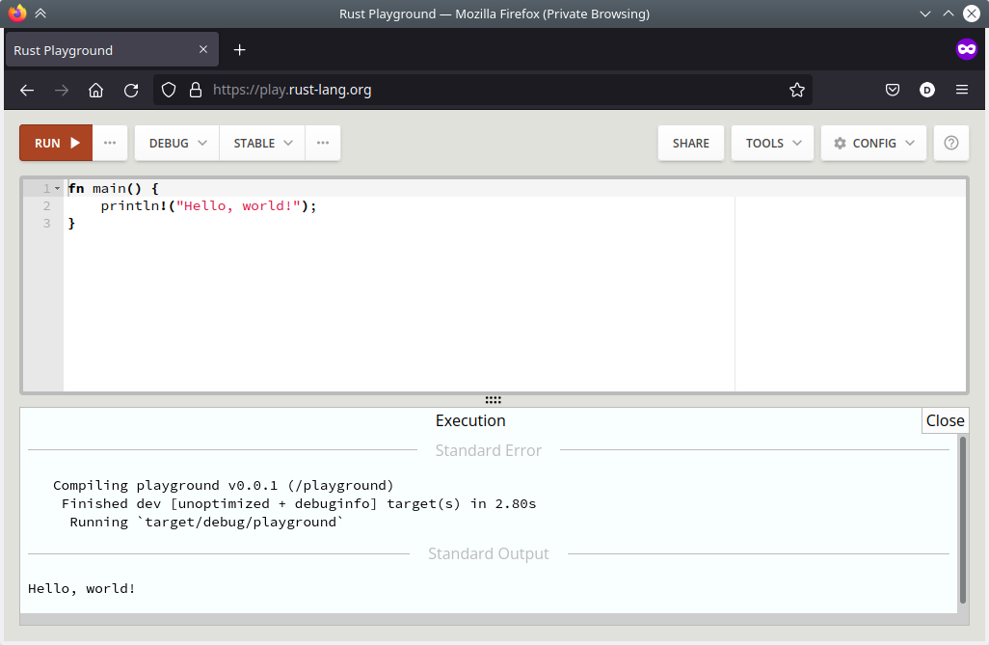This screenshot has width=989, height=645.
Task: Expand the Stable channel dropdown
Action: pyautogui.click(x=262, y=143)
